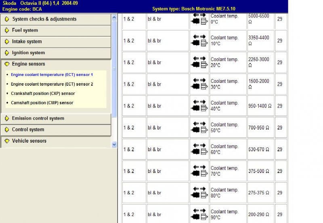Click the Coolant temp. 60°C condition cell

[228, 149]
